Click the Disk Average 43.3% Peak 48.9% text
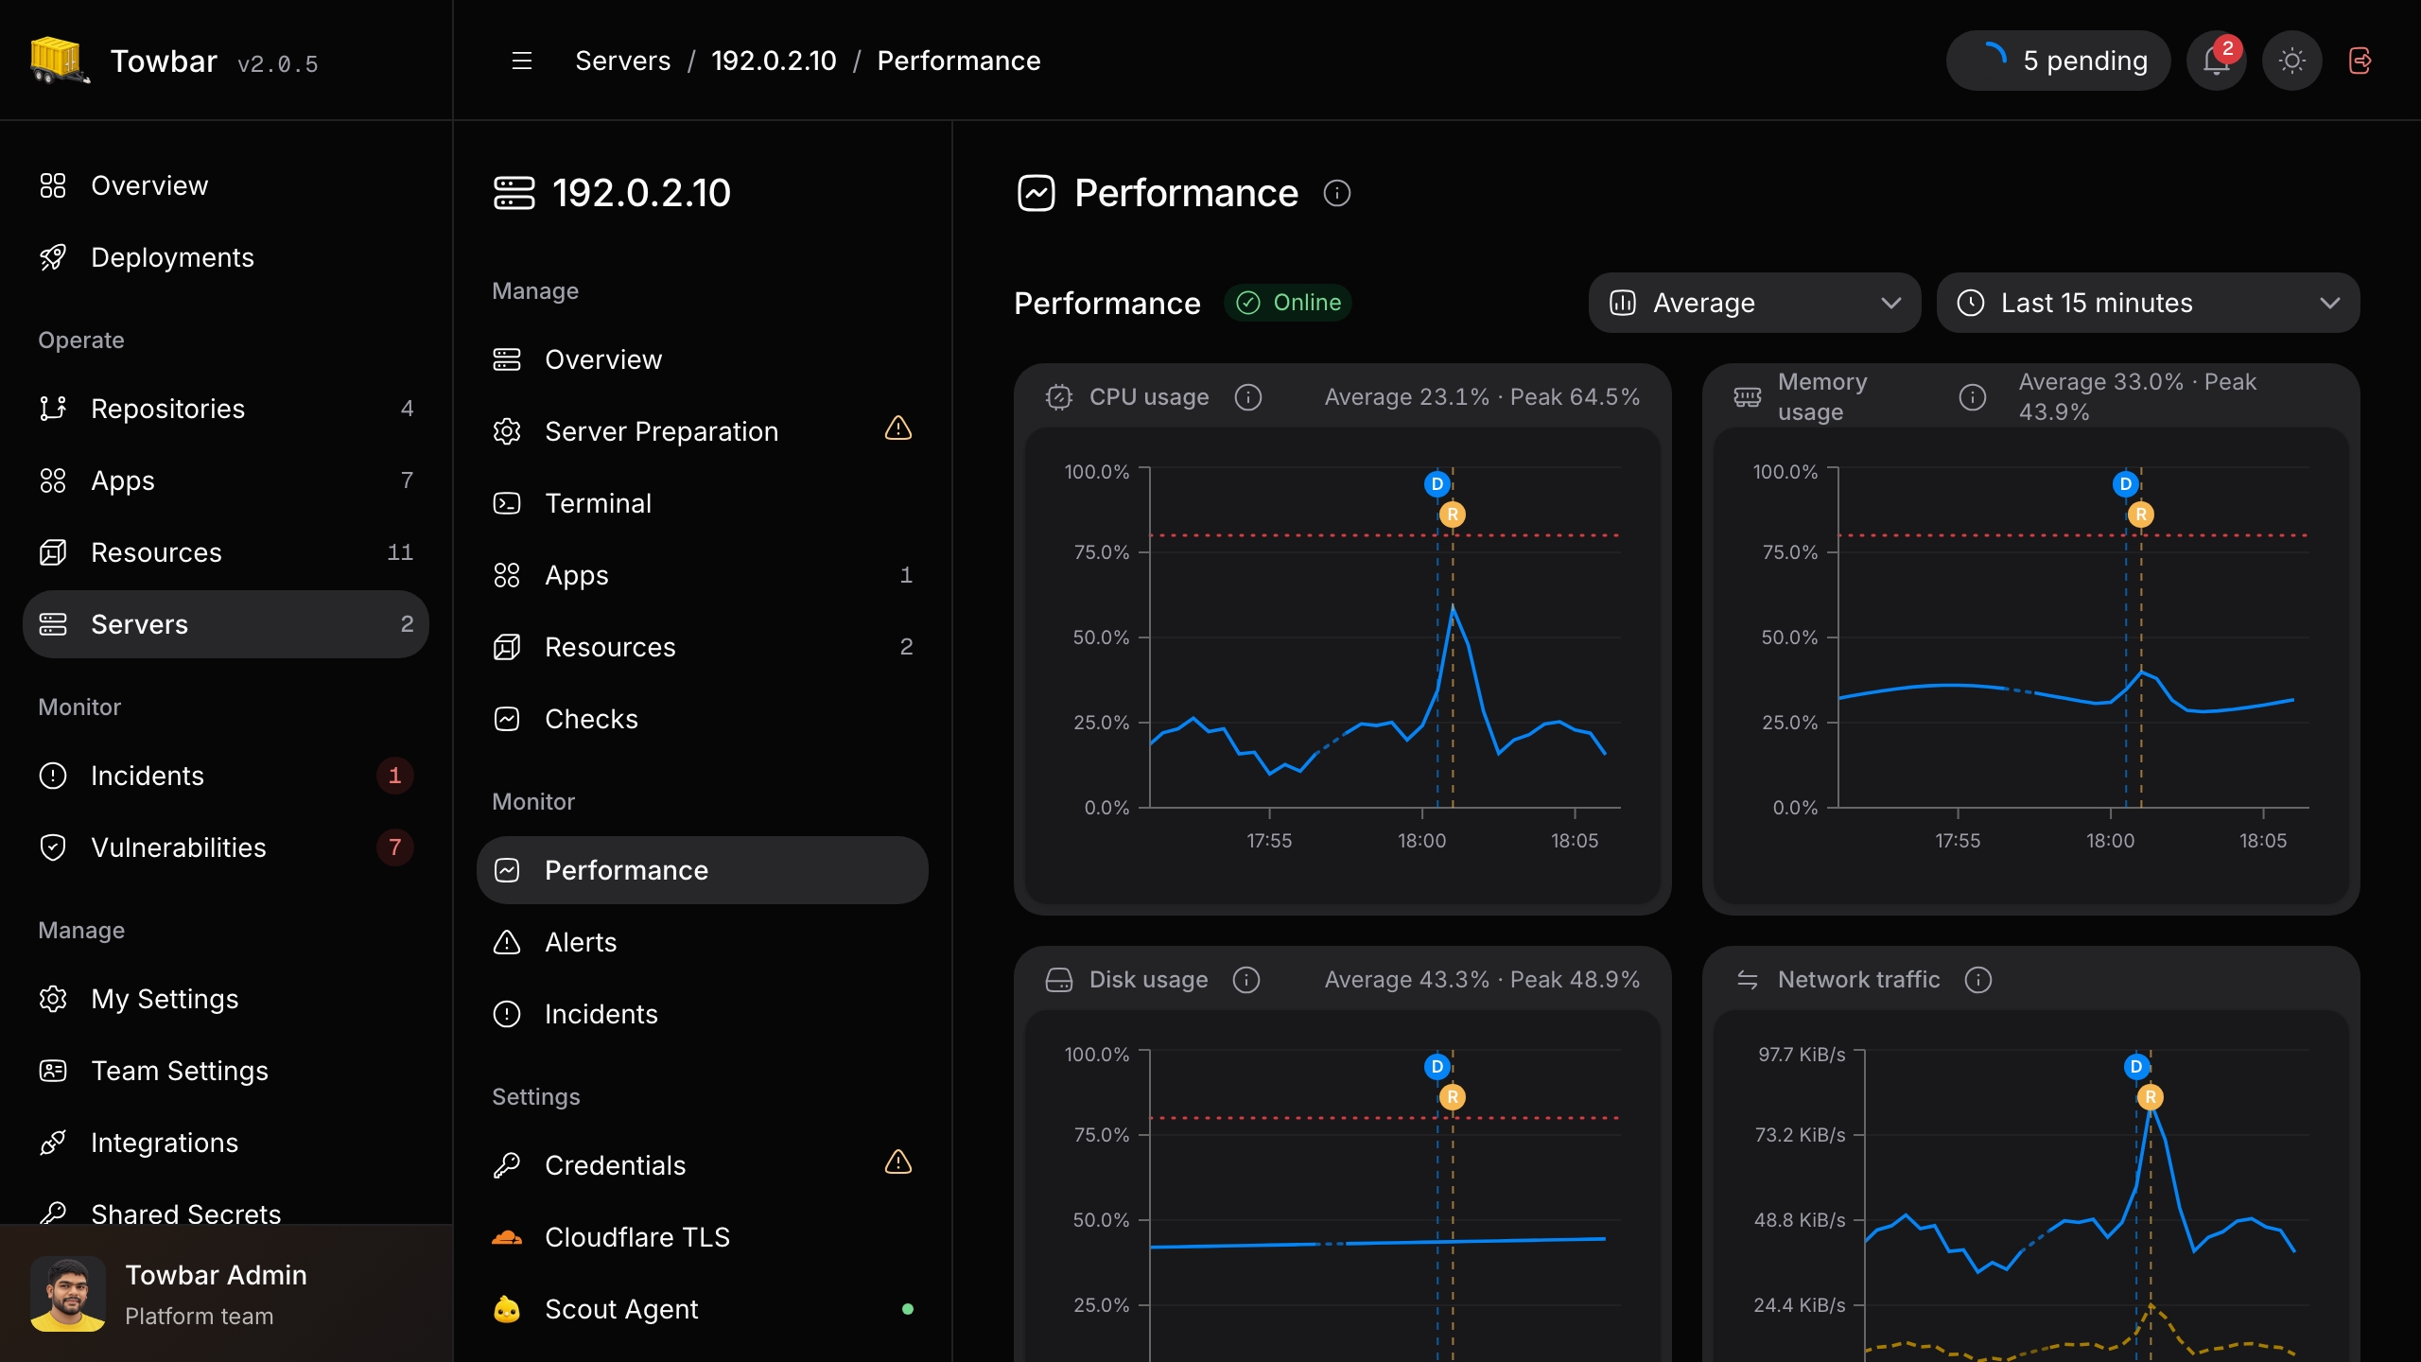 (1482, 980)
